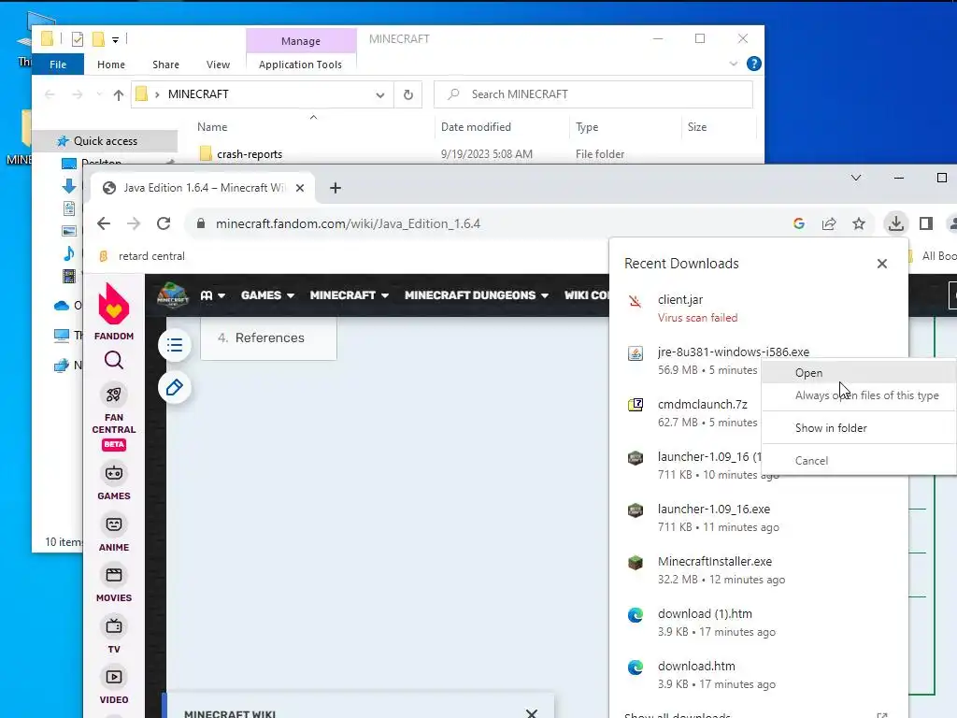Screen dimensions: 957x718
Task: Click the Fandom search magnifier icon
Action: pos(113,360)
